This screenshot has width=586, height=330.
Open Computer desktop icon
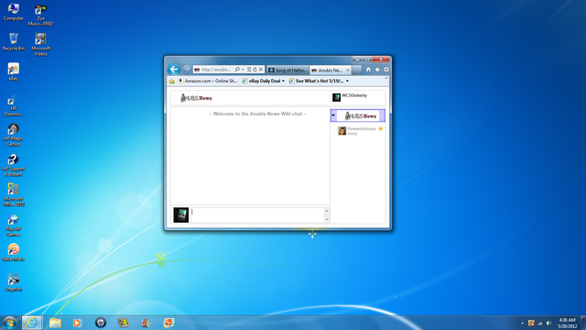[x=14, y=11]
